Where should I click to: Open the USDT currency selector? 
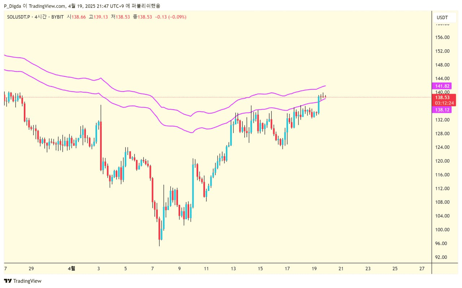click(x=442, y=17)
